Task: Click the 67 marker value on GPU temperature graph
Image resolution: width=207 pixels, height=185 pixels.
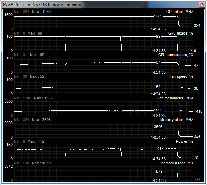Action: (x=158, y=62)
